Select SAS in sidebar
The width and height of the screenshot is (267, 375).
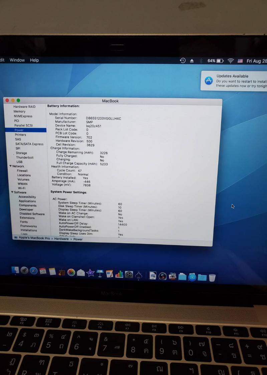(18, 139)
